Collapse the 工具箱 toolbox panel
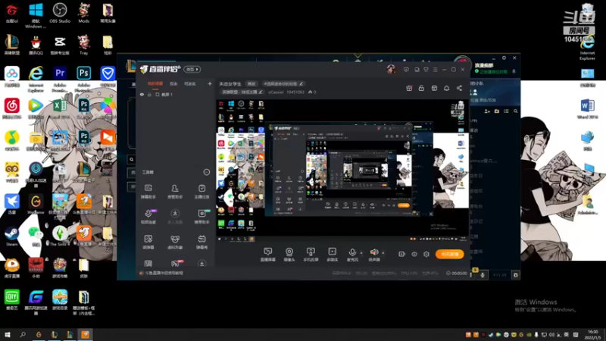 [207, 172]
